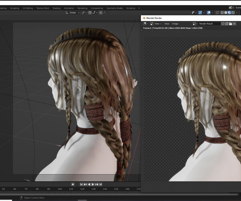Toggle snapping magnet in viewport header
The image size is (241, 201).
90,12
